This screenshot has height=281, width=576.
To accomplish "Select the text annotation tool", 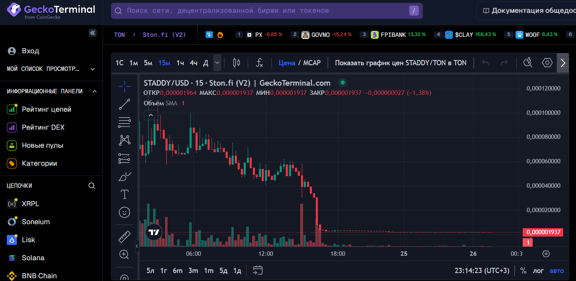I will (125, 195).
